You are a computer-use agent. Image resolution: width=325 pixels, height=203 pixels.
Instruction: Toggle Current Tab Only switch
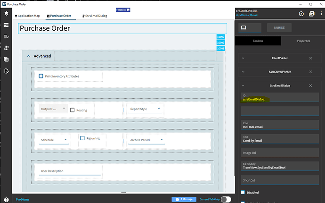point(226,199)
